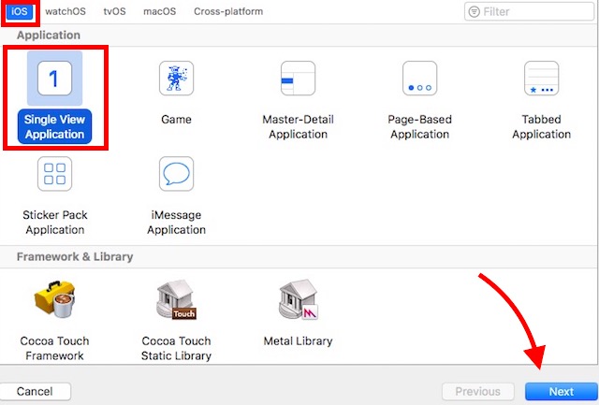The width and height of the screenshot is (599, 405).
Task: Pick the Master-Detail Application template icon
Action: click(298, 79)
